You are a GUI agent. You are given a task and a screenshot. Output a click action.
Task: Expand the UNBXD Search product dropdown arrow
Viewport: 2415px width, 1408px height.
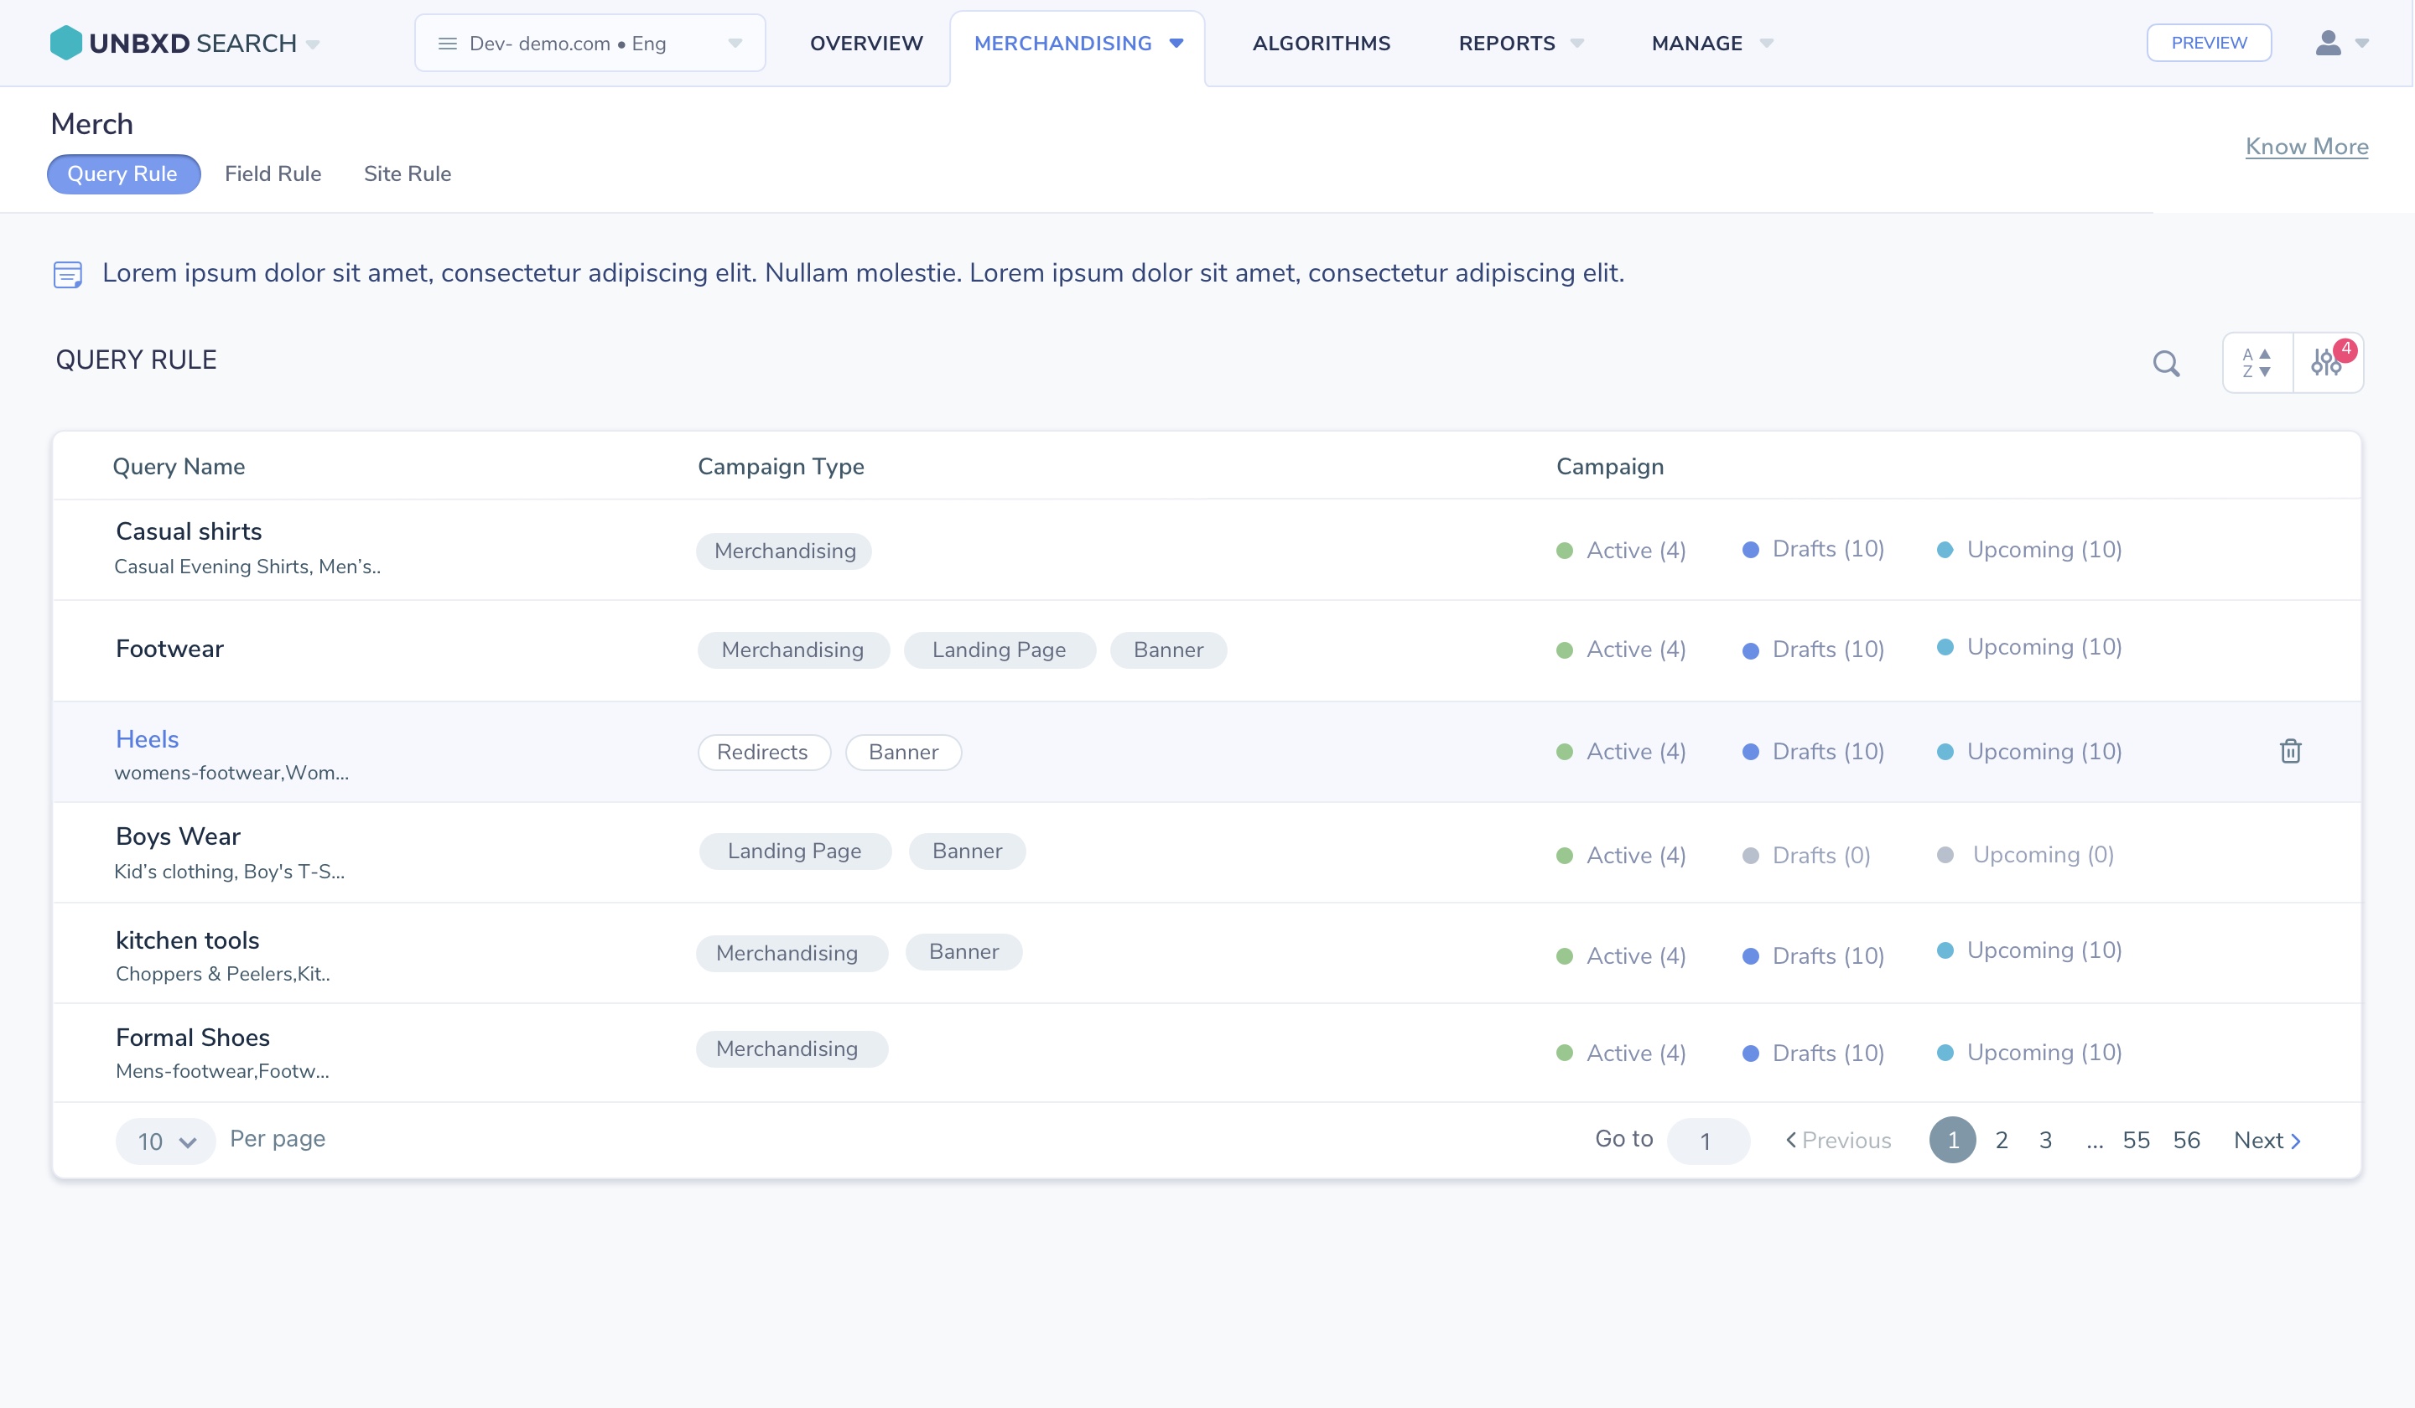pos(313,44)
